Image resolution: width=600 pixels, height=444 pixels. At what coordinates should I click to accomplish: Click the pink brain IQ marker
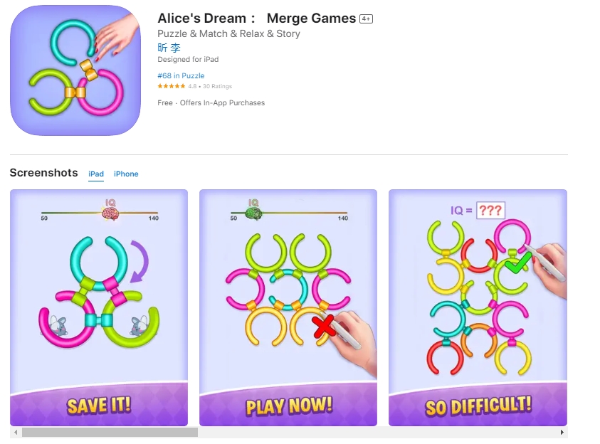click(x=110, y=213)
